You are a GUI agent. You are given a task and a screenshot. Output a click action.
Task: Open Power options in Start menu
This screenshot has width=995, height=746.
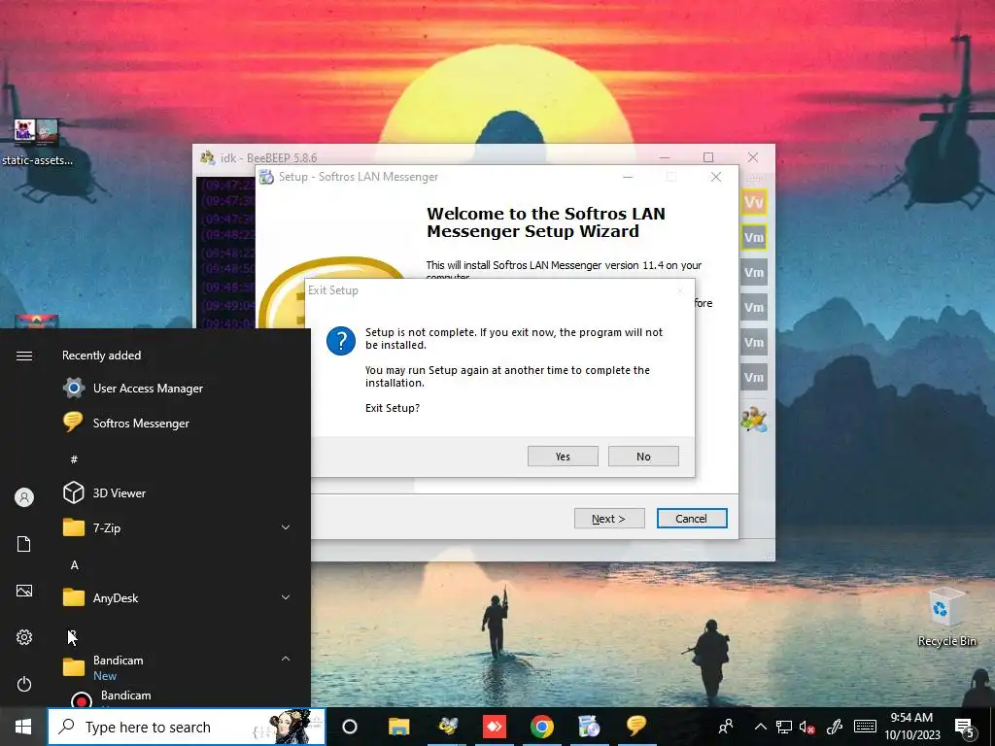pyautogui.click(x=24, y=684)
